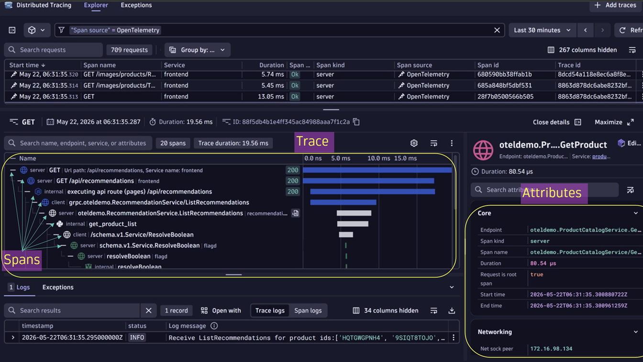
Task: Click the trace list vertical scrollbar
Action: [x=455, y=181]
